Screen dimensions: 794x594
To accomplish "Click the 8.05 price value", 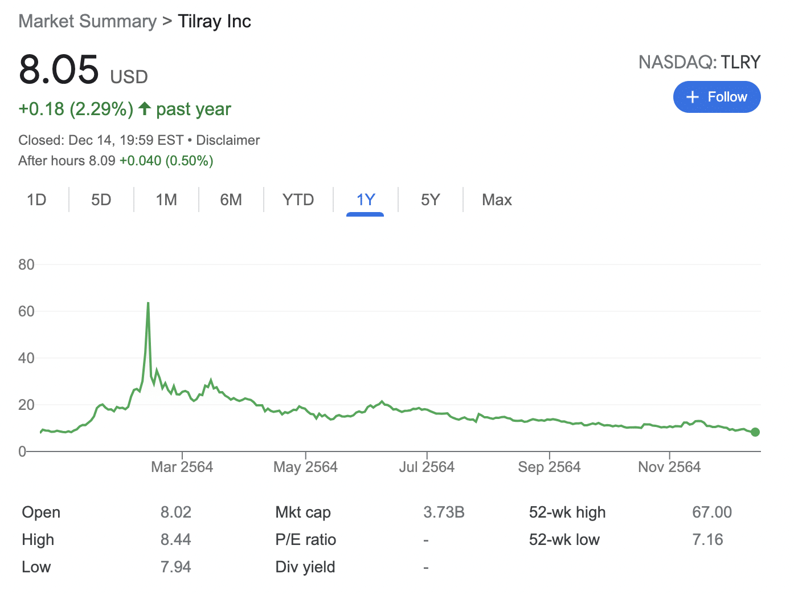I will click(59, 70).
